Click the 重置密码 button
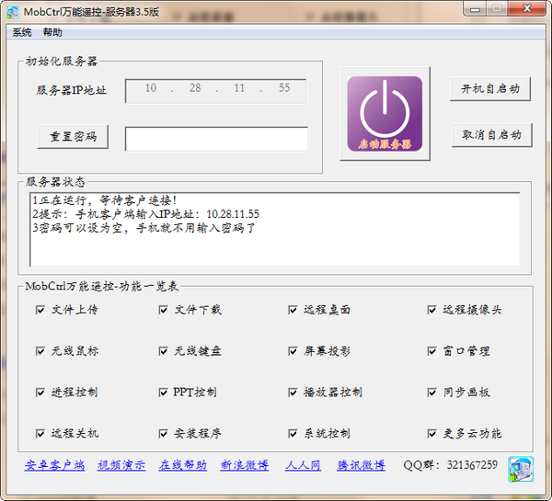 pos(73,136)
